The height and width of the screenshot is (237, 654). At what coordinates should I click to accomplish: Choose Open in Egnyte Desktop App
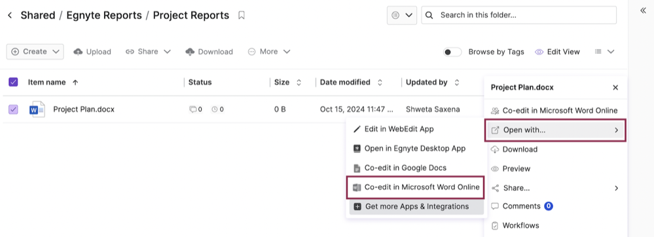click(409, 149)
